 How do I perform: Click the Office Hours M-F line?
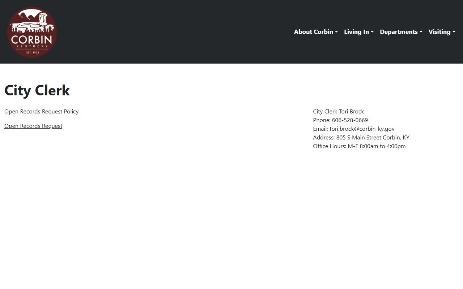pos(359,146)
